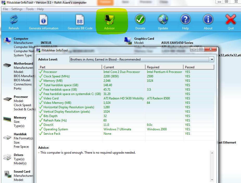Click the Refresh toolbar icon
Image resolution: width=241 pixels, height=183 pixels.
[14, 20]
